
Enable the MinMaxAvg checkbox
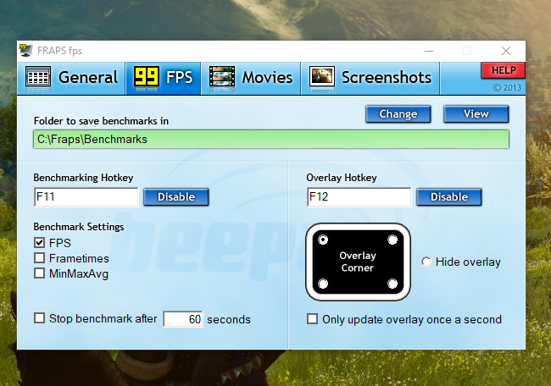(x=39, y=273)
